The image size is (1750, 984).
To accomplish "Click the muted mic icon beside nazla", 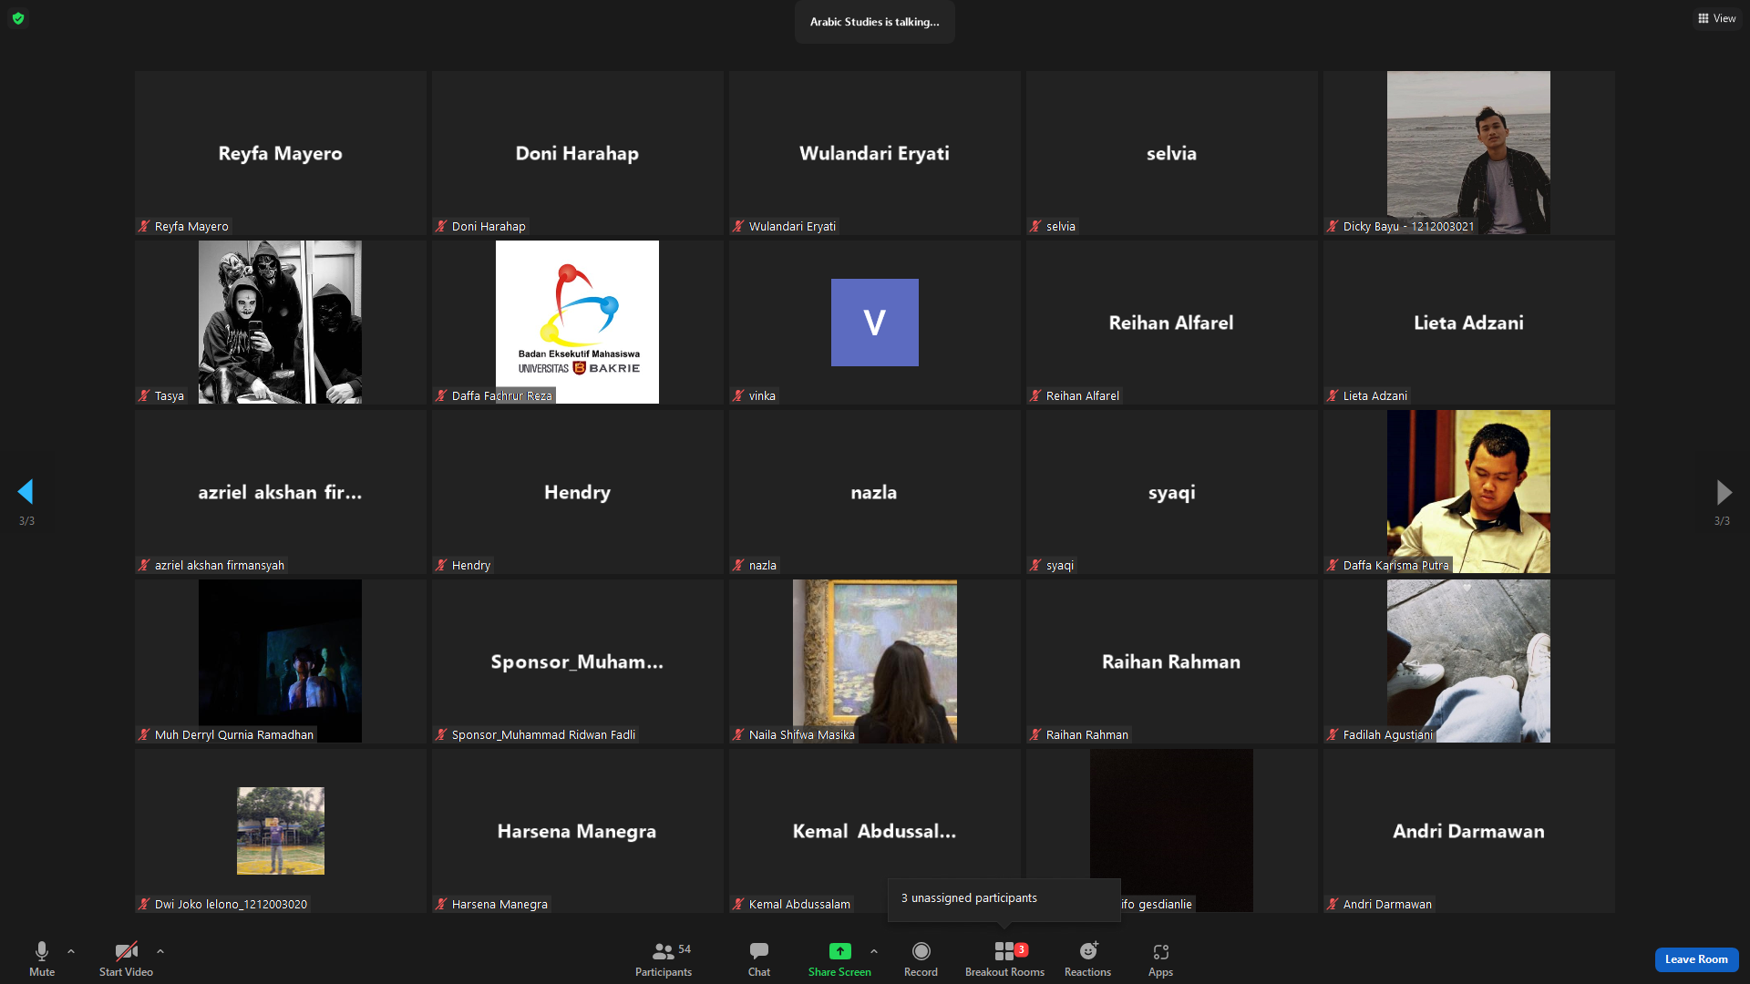I will pyautogui.click(x=738, y=565).
